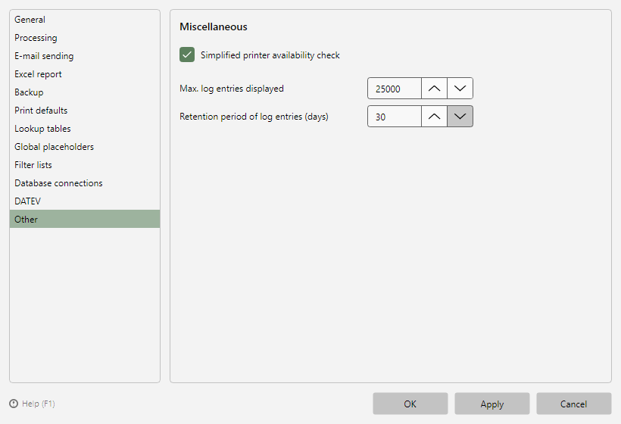Open the Excel report section
This screenshot has height=424, width=621.
click(x=85, y=74)
